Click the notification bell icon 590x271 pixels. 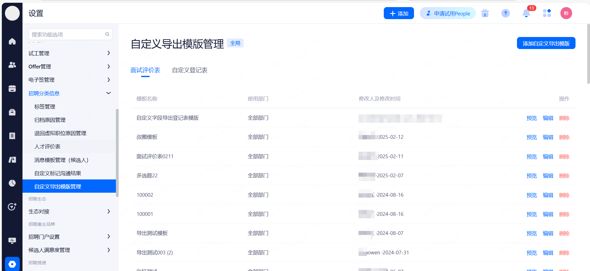[526, 13]
